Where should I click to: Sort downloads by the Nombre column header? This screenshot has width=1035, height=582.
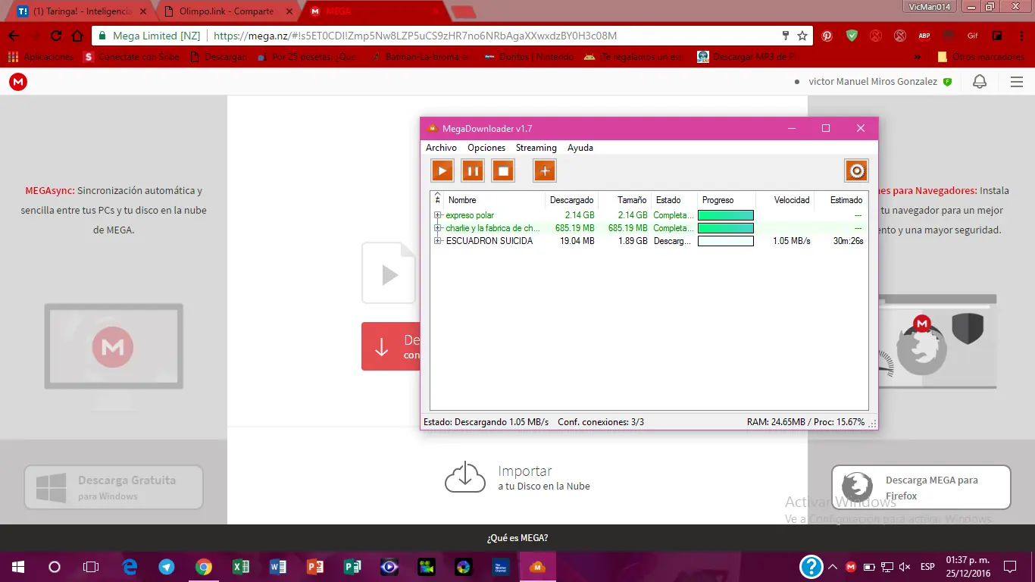tap(494, 200)
